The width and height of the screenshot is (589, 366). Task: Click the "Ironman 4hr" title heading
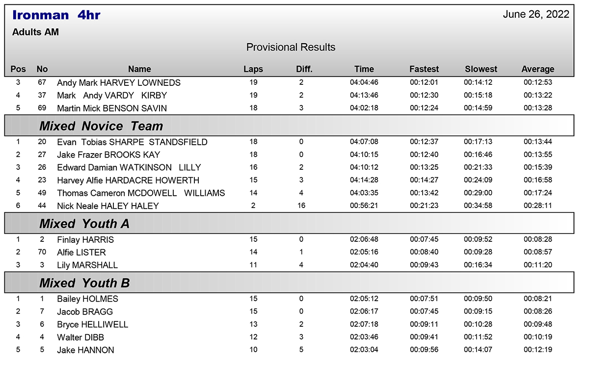56,15
